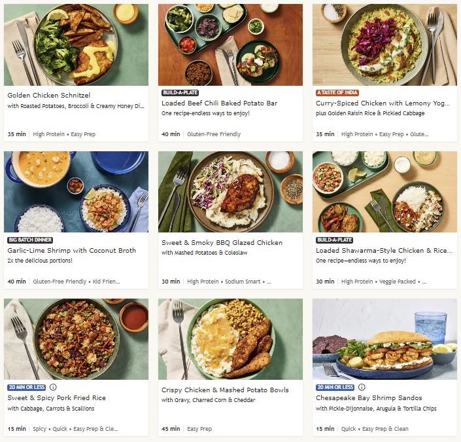
Task: Open the BBQ Glazed Chicken meal image
Action: pos(230,192)
